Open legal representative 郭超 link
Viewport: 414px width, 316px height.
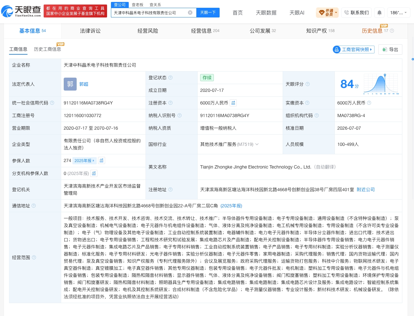click(x=84, y=84)
